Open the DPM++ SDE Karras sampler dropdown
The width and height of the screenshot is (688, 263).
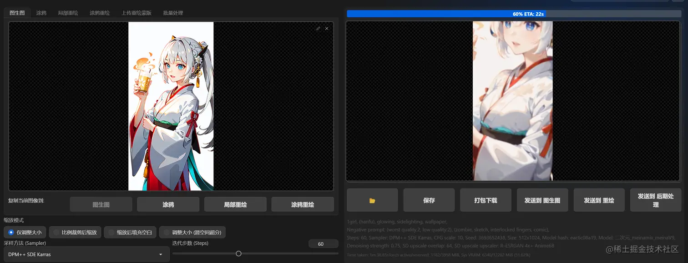point(86,254)
